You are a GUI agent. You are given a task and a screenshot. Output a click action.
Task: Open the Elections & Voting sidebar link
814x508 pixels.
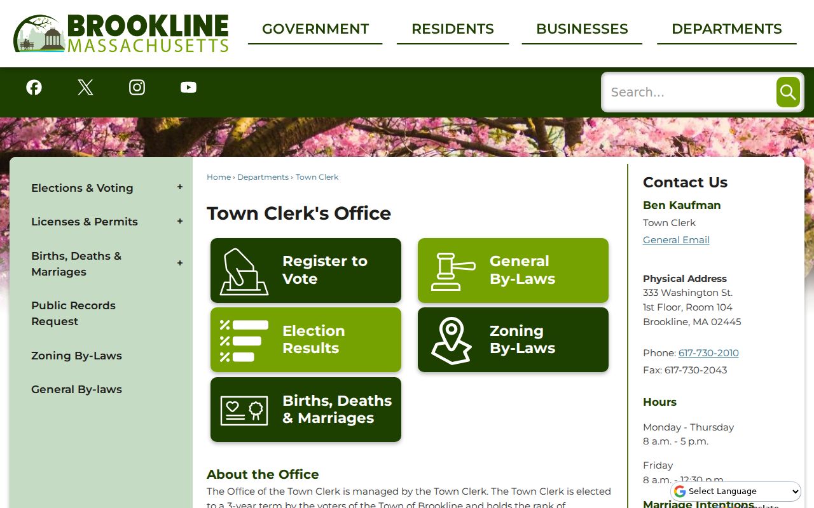82,188
